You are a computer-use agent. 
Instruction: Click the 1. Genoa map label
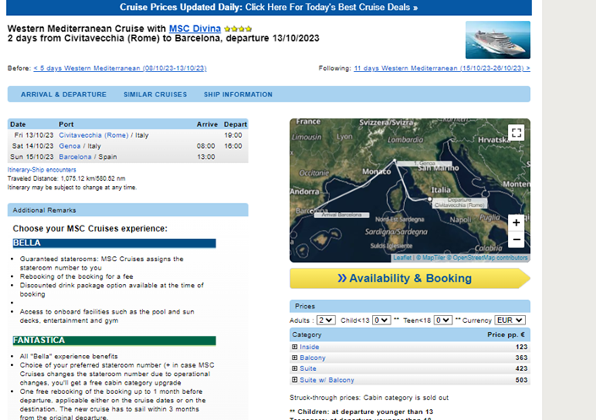click(424, 163)
